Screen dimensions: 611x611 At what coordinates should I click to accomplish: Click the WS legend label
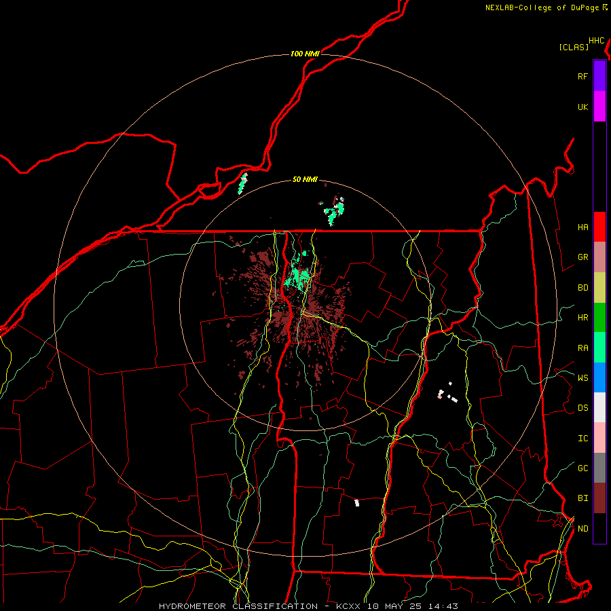582,377
